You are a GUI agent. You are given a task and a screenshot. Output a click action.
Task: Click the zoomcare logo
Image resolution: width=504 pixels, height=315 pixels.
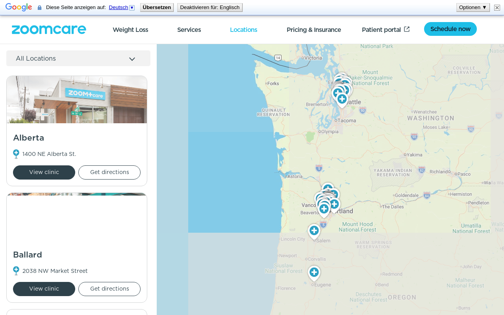(49, 30)
